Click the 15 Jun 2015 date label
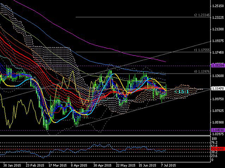Viewport: 225px width, 168px height. pos(148,165)
